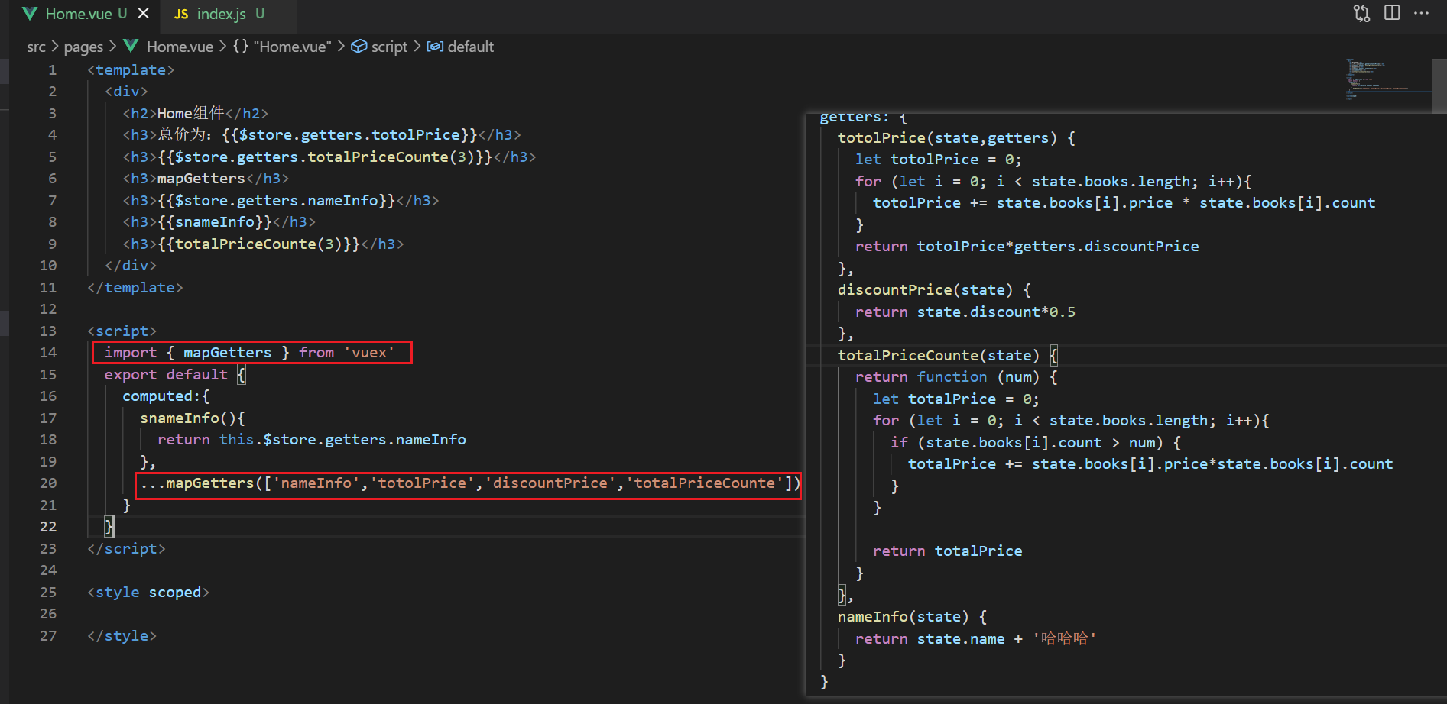
Task: Click the Vue file icon on Home.vue tab
Action: 30,14
